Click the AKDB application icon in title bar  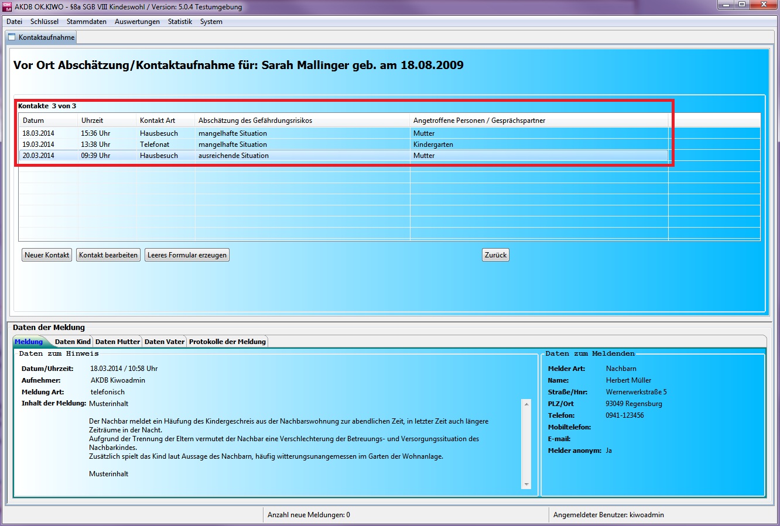[x=7, y=7]
